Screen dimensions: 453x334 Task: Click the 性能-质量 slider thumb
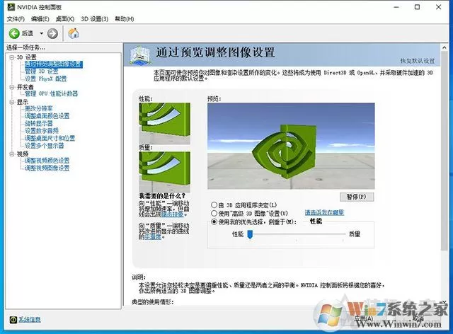click(250, 234)
